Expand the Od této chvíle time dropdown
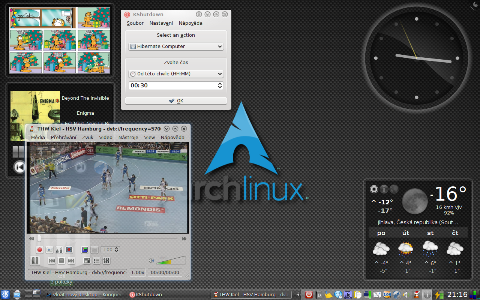The image size is (480, 300). pyautogui.click(x=176, y=74)
